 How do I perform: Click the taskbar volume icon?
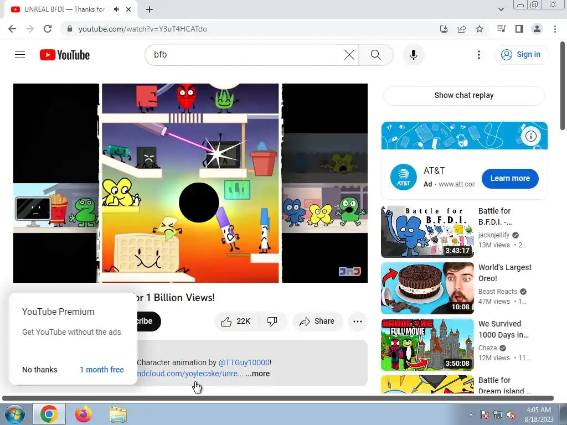coord(511,415)
